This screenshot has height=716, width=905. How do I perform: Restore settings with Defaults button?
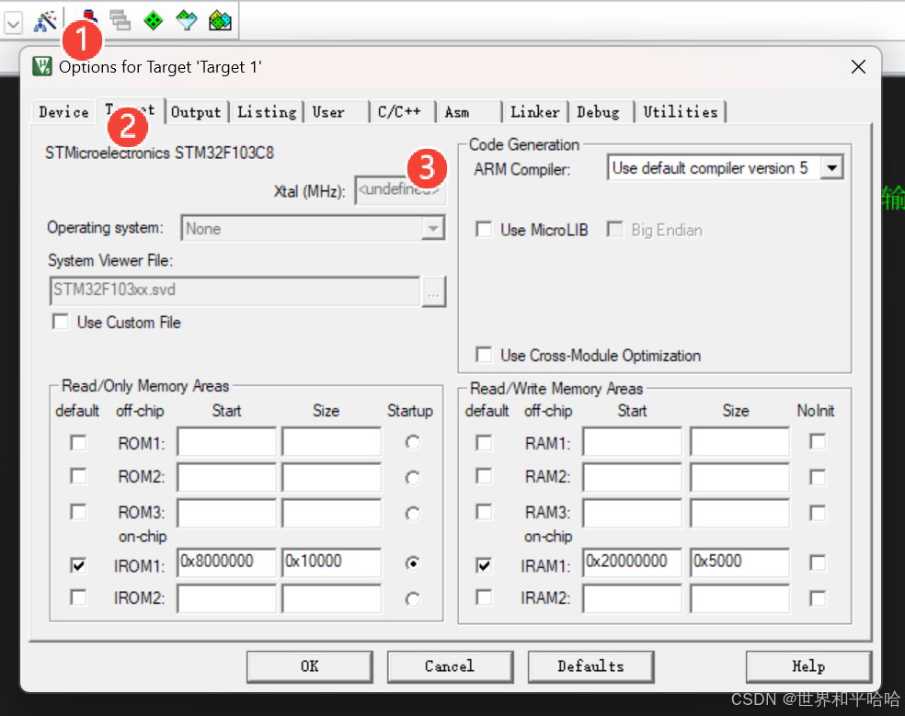(x=590, y=666)
